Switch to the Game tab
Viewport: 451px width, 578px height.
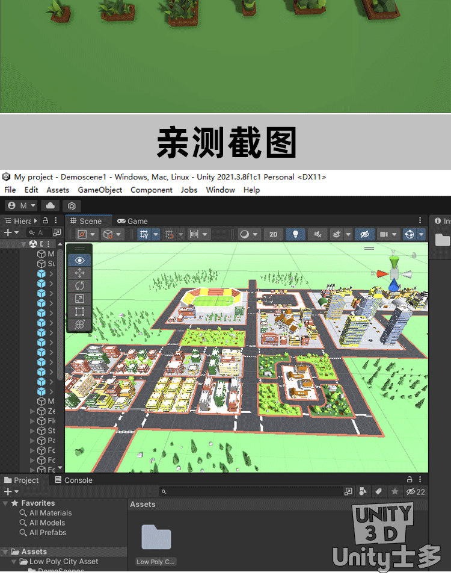click(x=132, y=221)
